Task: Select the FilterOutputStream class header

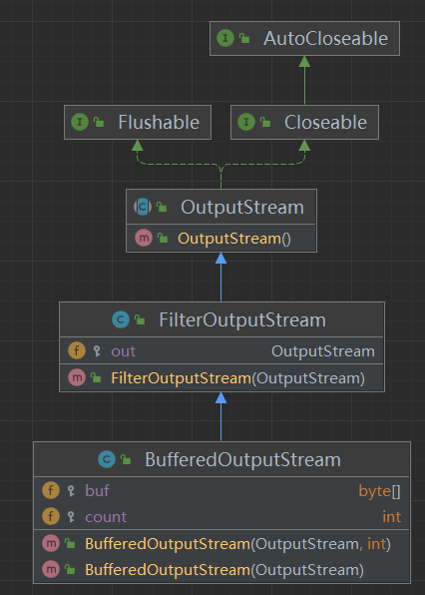Action: (221, 319)
